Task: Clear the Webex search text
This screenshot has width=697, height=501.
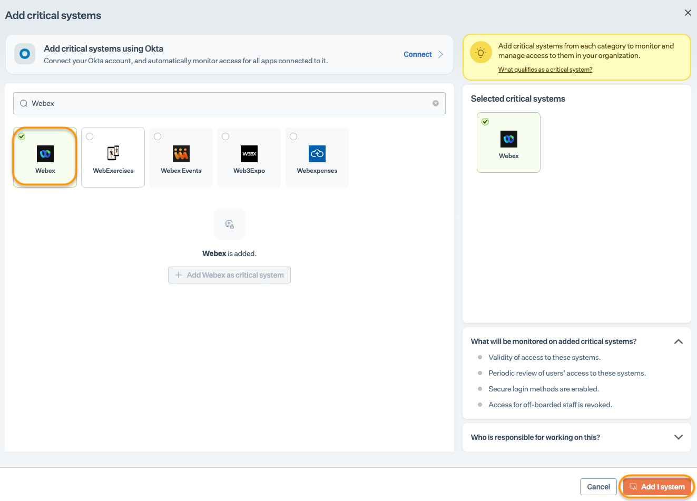Action: tap(436, 103)
